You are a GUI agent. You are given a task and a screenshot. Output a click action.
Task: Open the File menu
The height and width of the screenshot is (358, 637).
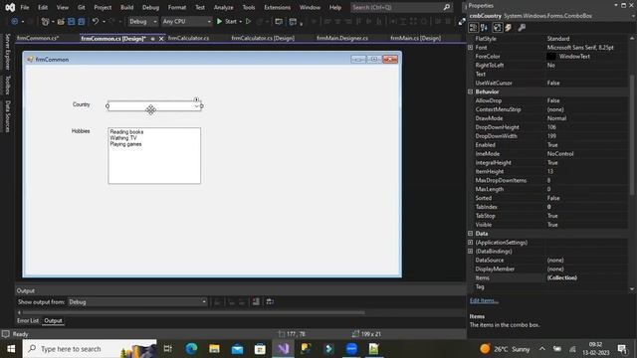pyautogui.click(x=25, y=7)
